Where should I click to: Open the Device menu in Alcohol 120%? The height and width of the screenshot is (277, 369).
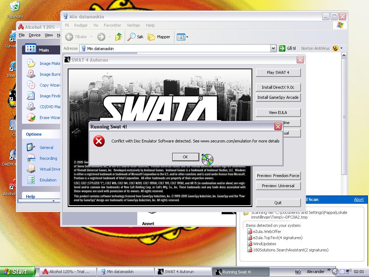(35, 35)
